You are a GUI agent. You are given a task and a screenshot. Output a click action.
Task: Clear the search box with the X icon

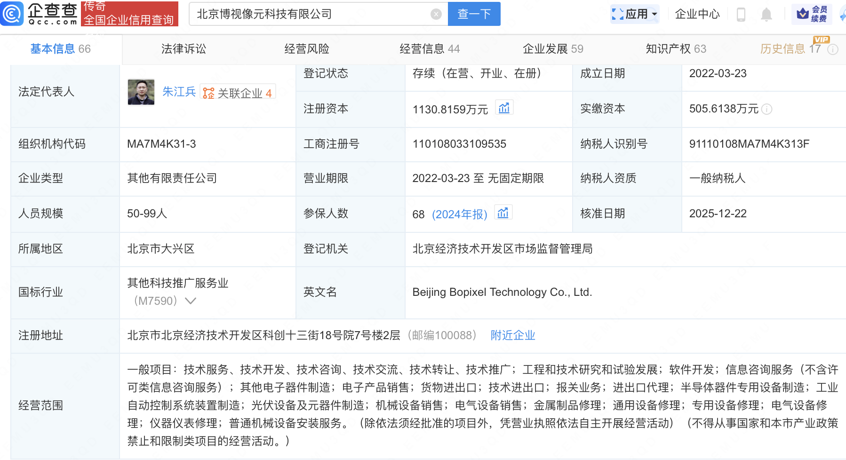tap(436, 14)
